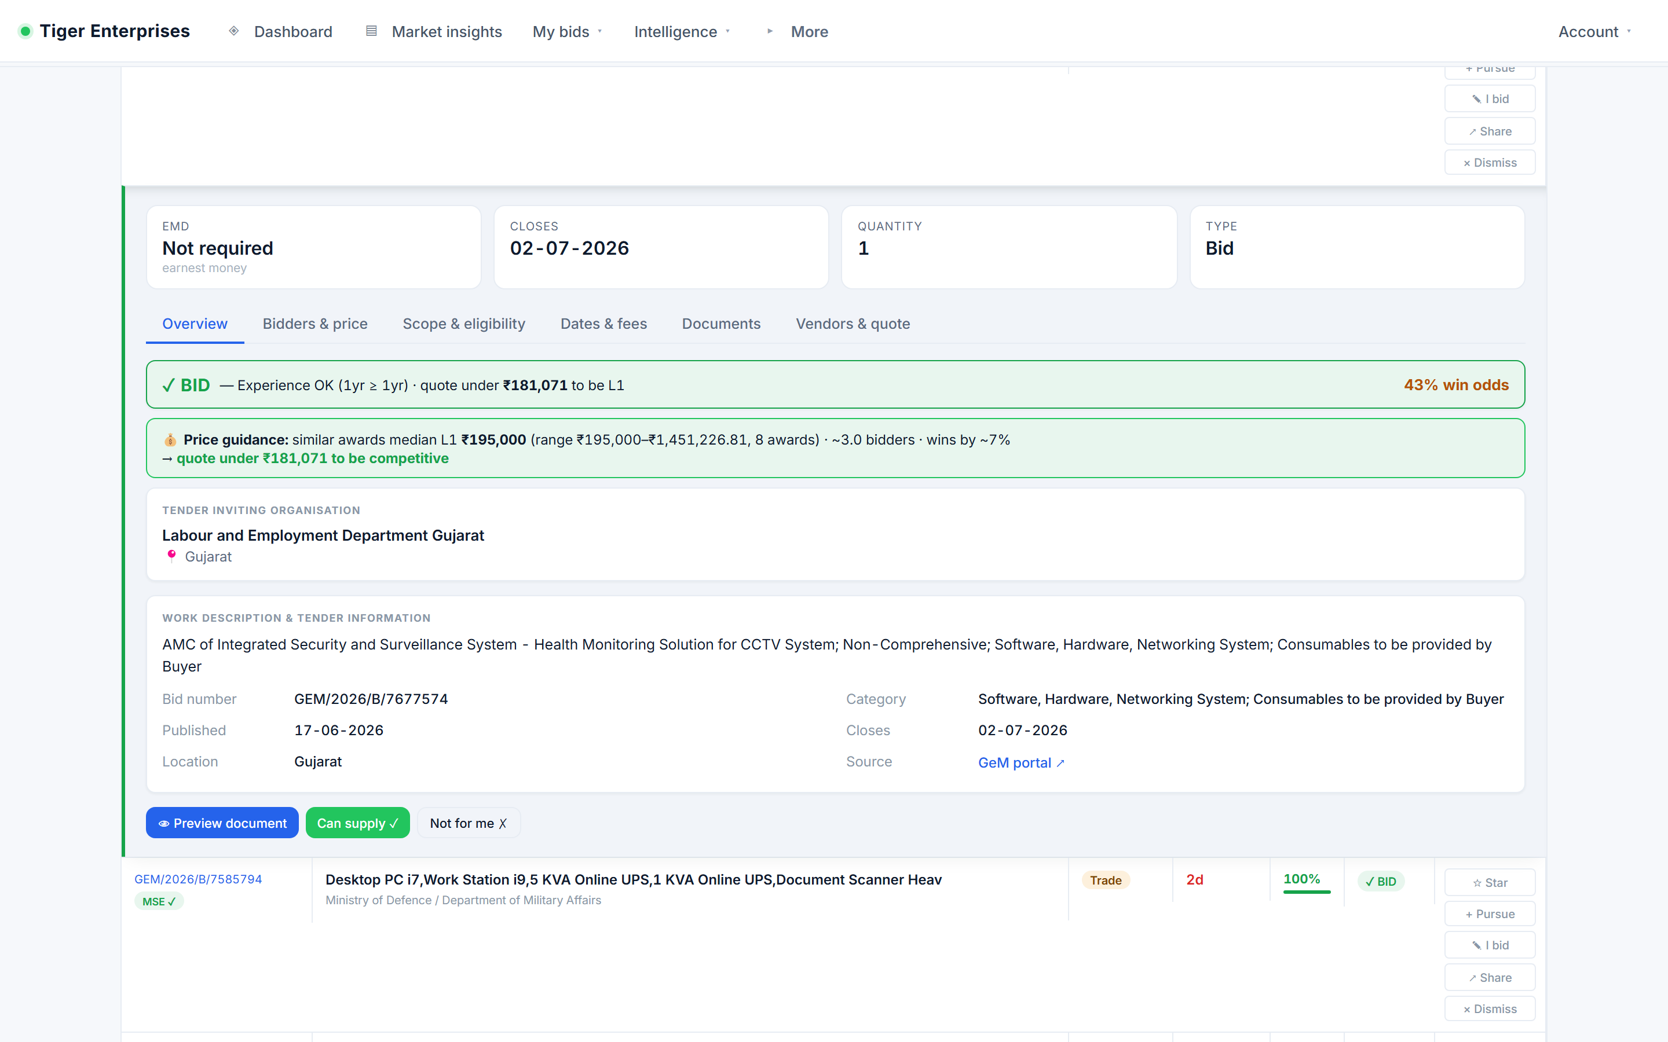Image resolution: width=1668 pixels, height=1042 pixels.
Task: Click the Type Bid card
Action: (x=1357, y=247)
